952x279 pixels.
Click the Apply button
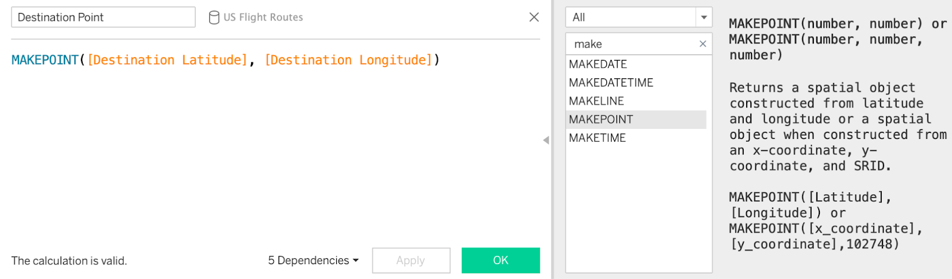coord(411,261)
